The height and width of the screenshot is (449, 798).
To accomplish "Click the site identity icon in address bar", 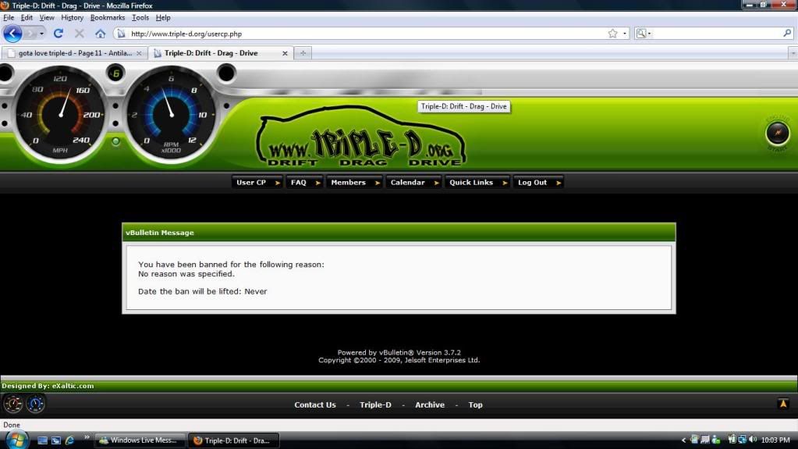I will click(x=121, y=34).
